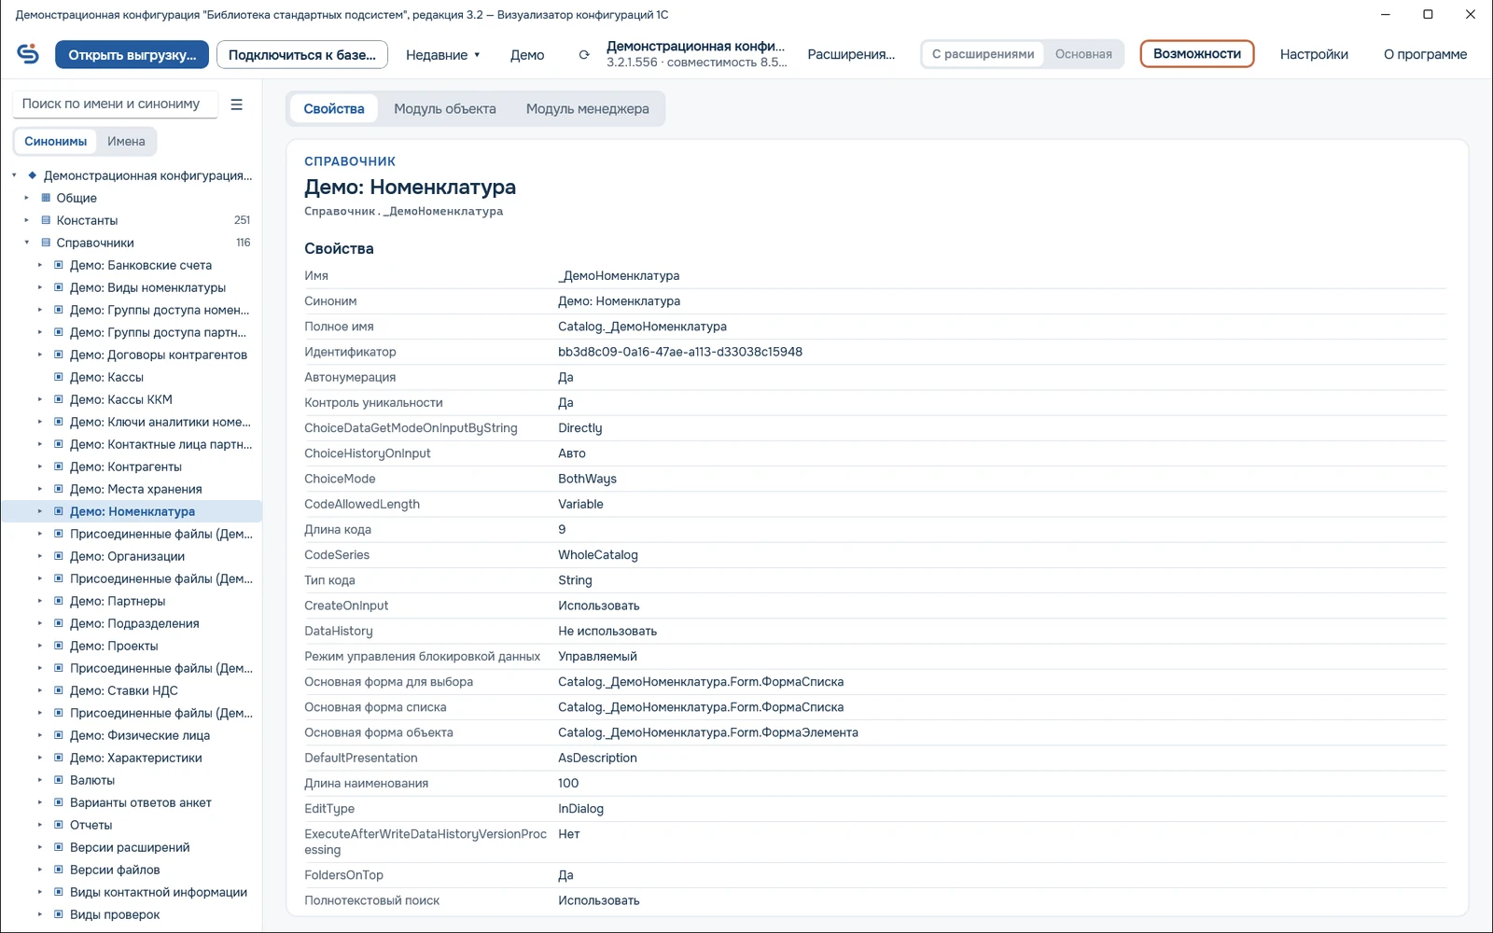Click the icon of Демо: Кассы
1493x933 pixels.
pyautogui.click(x=59, y=377)
